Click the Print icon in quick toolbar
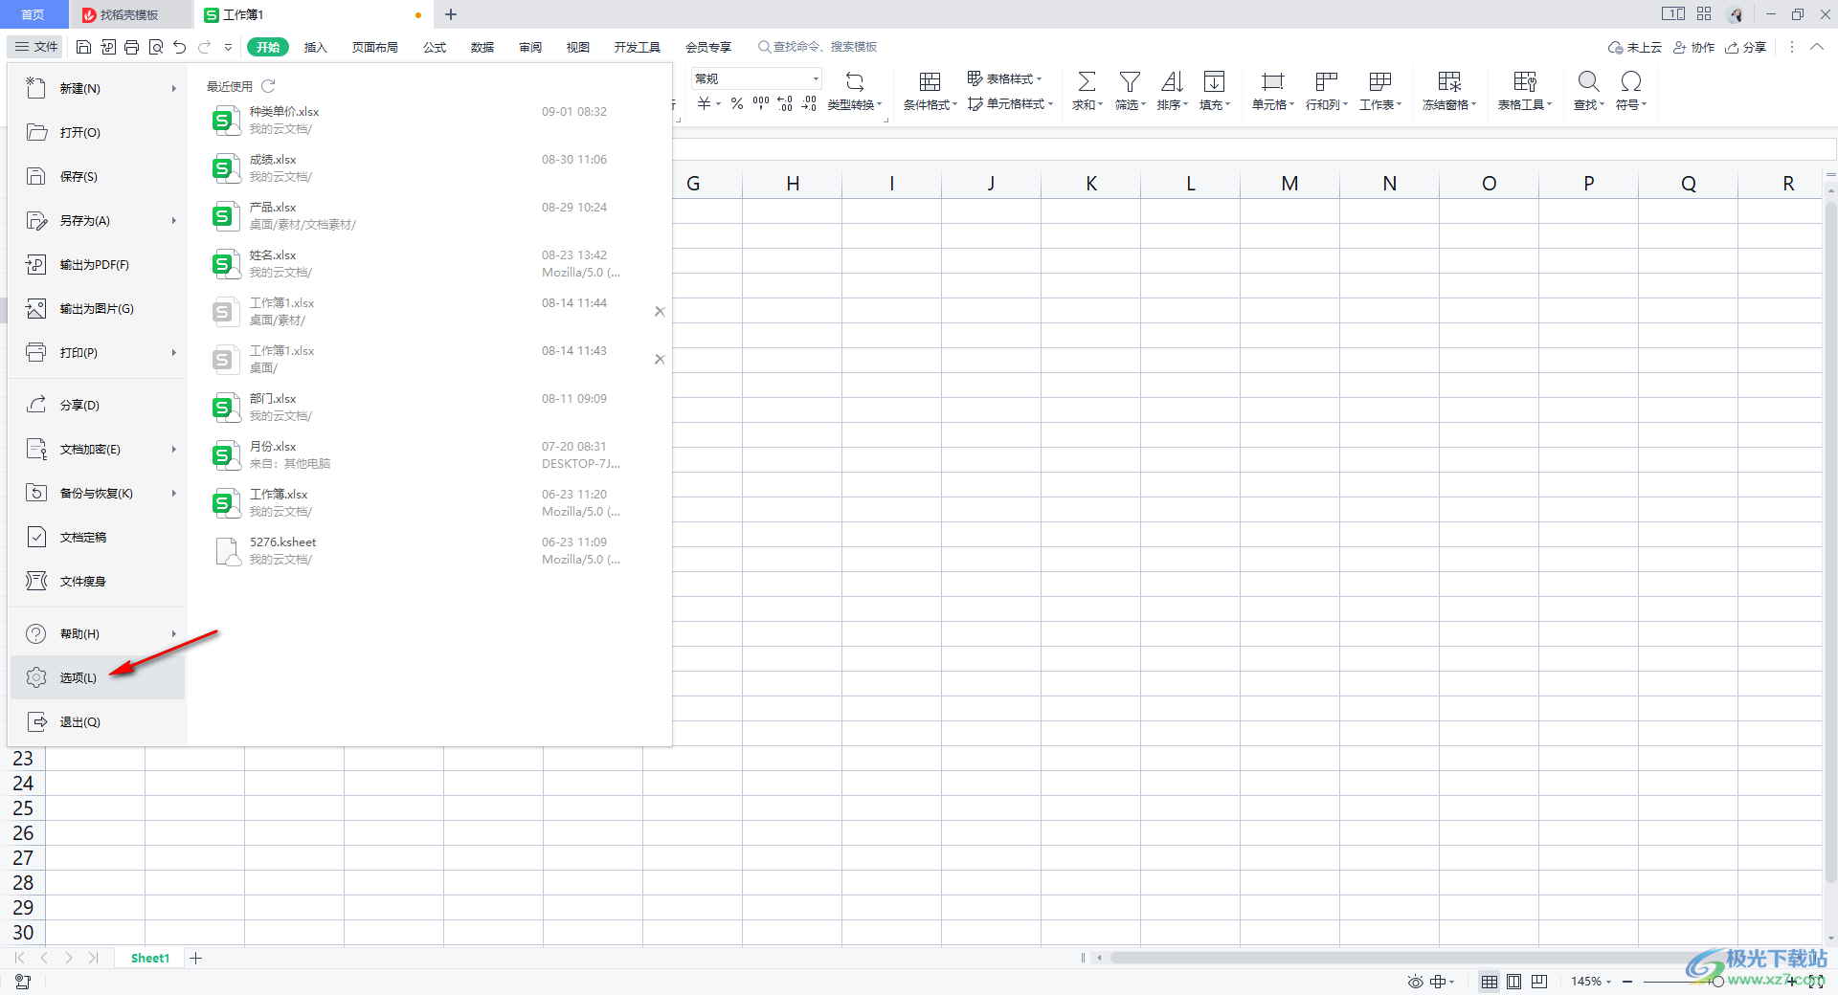The image size is (1838, 995). coord(132,47)
